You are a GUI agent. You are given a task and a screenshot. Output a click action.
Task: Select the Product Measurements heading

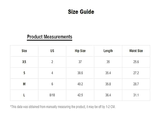[x=50, y=37]
